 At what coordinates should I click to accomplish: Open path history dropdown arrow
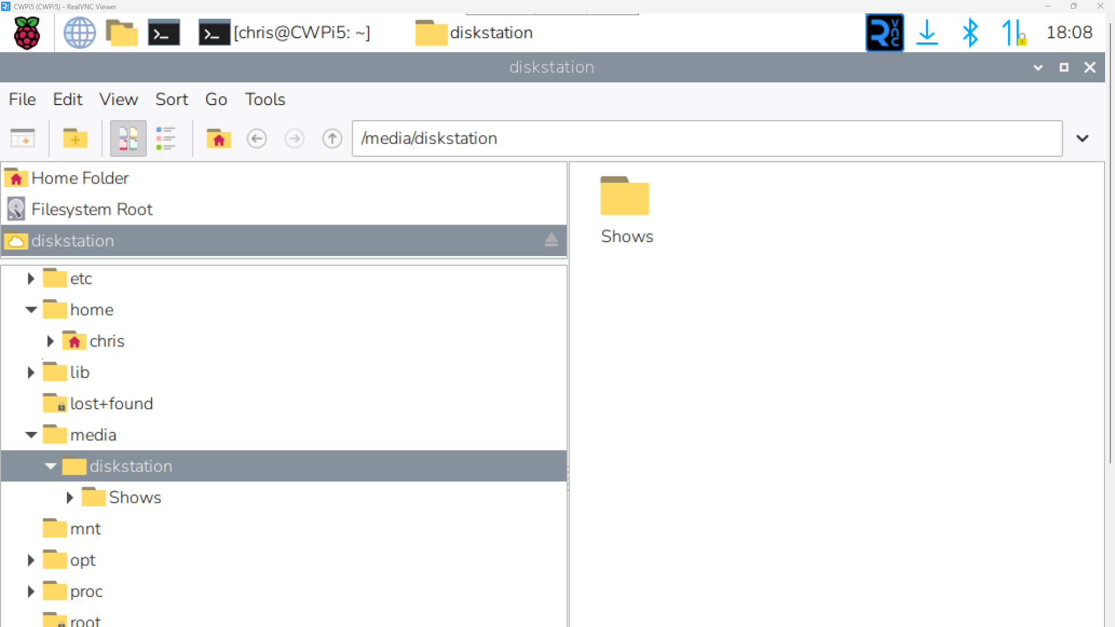pyautogui.click(x=1082, y=138)
